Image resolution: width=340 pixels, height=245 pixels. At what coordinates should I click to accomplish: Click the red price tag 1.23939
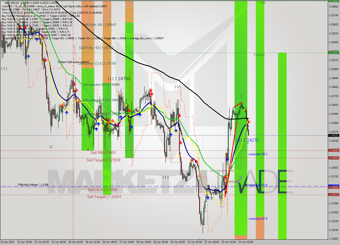[334, 158]
